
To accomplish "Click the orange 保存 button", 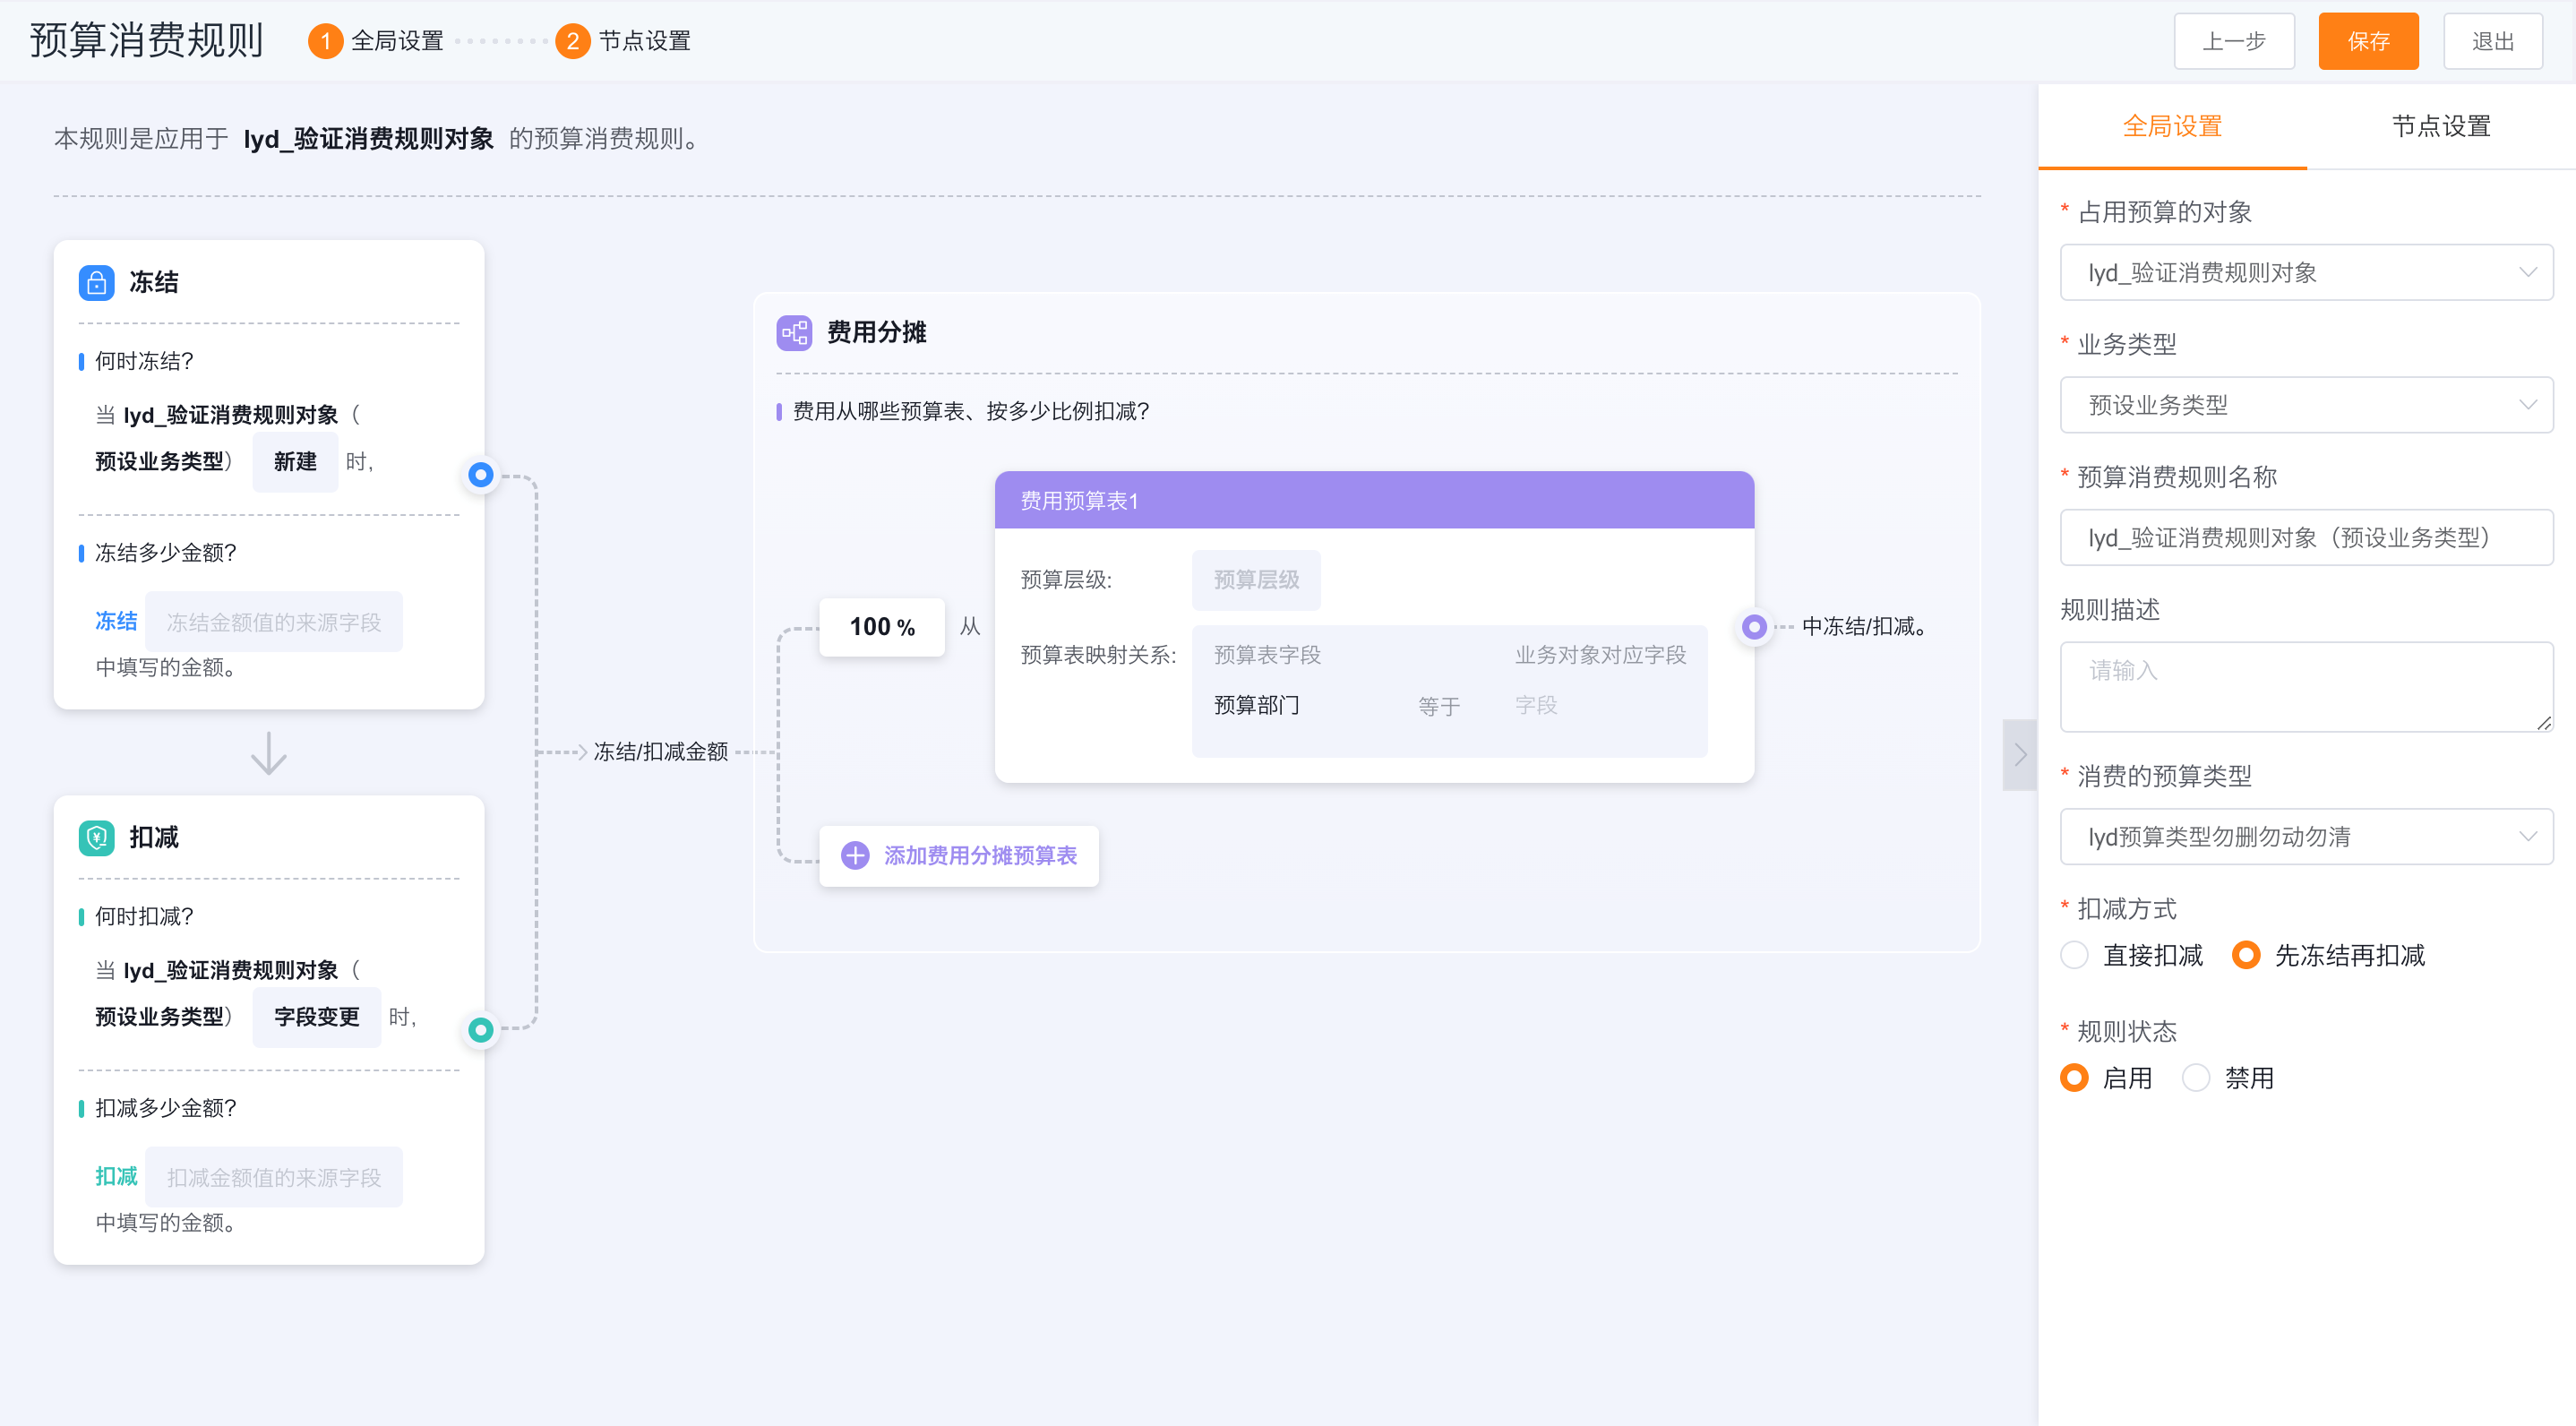I will pos(2368,41).
